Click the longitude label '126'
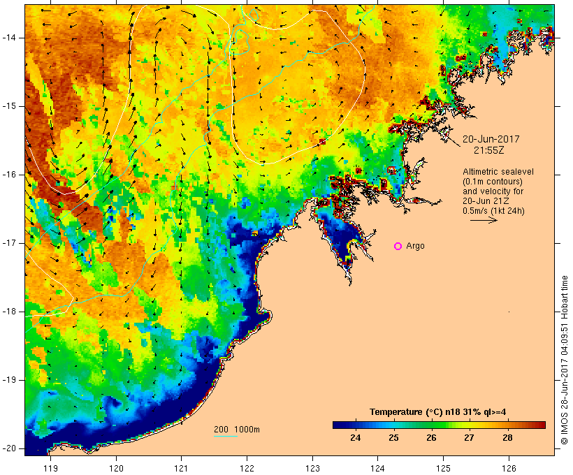Image resolution: width=573 pixels, height=475 pixels. [509, 468]
